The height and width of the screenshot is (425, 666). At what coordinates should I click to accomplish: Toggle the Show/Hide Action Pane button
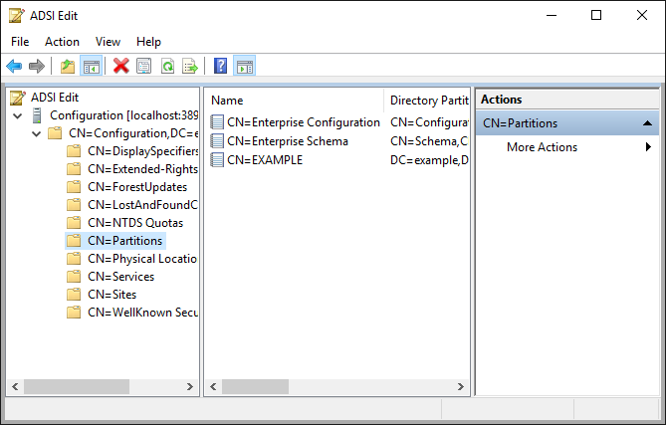[x=244, y=67]
